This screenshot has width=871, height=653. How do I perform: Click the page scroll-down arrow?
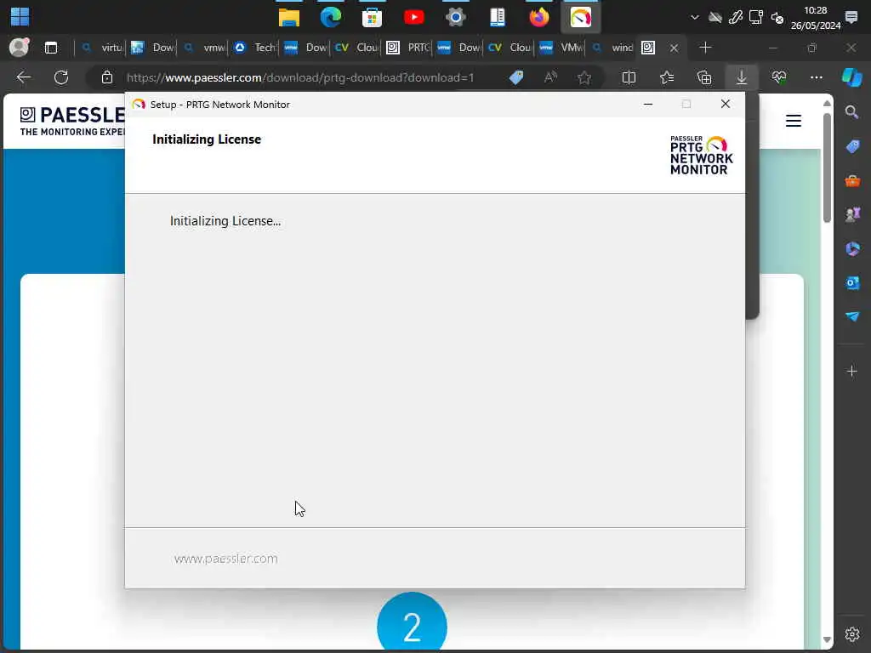click(827, 639)
